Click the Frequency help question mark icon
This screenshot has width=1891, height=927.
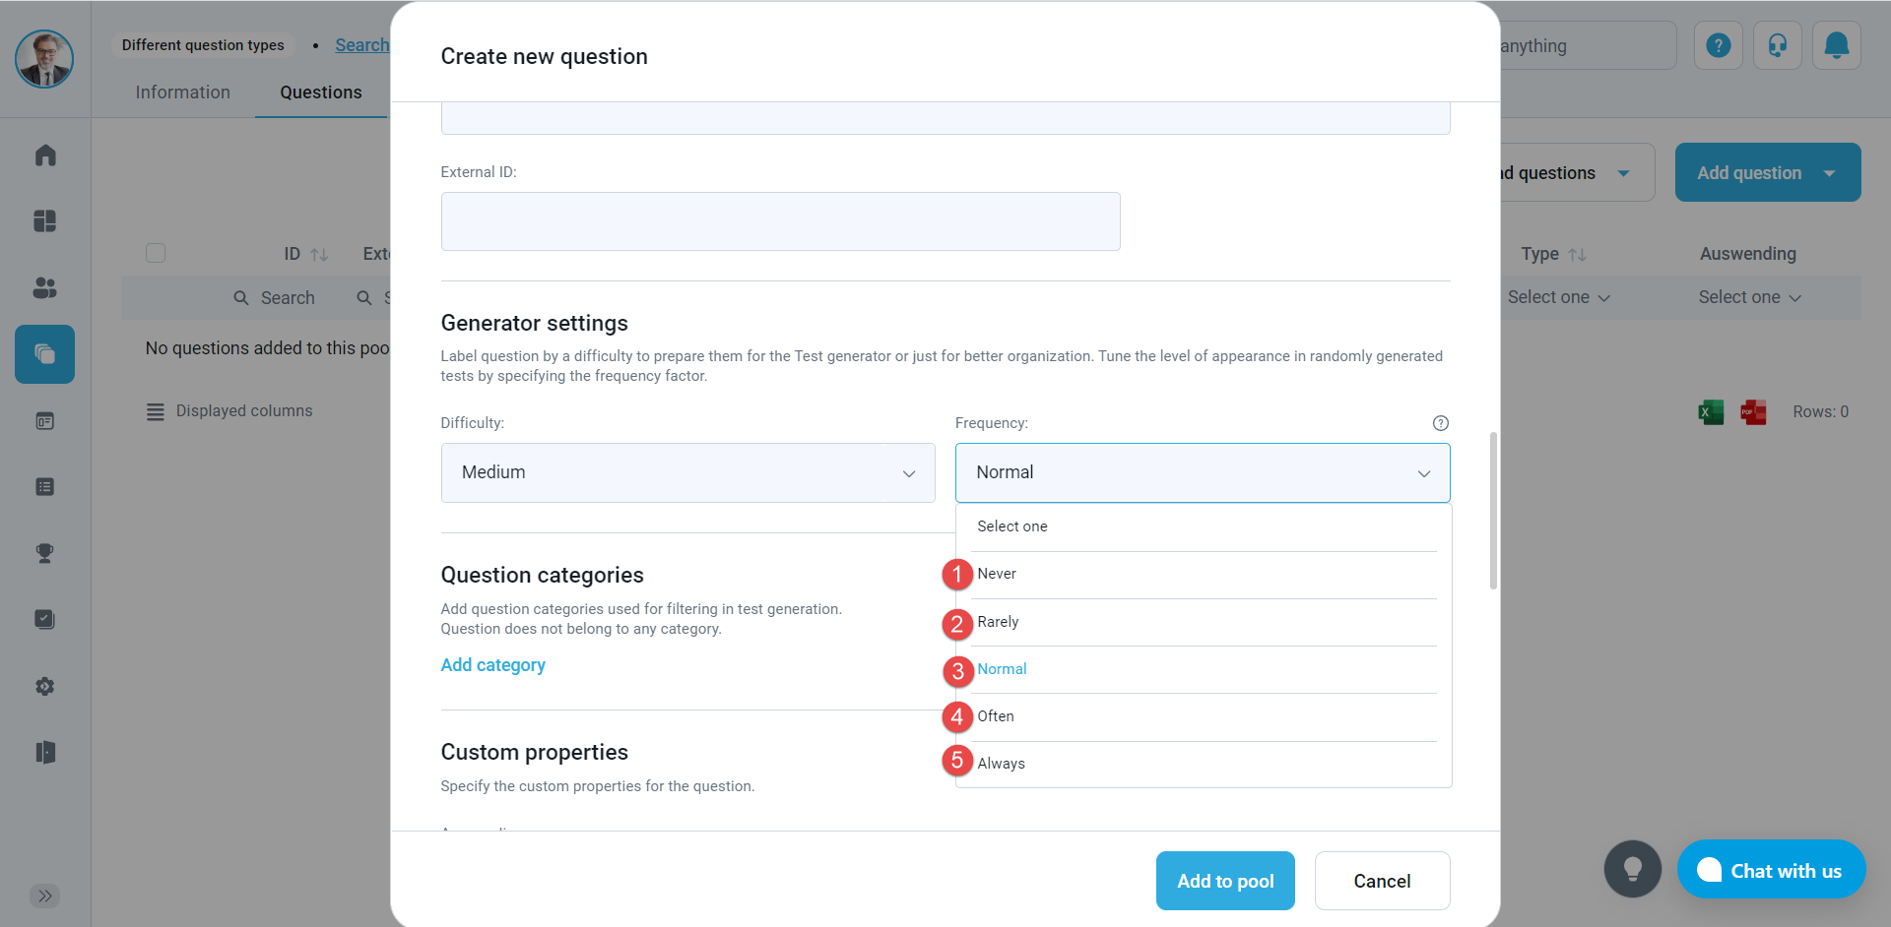pyautogui.click(x=1440, y=423)
